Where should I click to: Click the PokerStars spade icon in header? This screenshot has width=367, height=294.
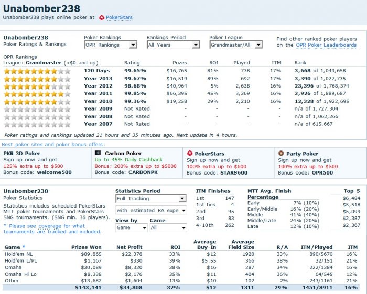101,17
